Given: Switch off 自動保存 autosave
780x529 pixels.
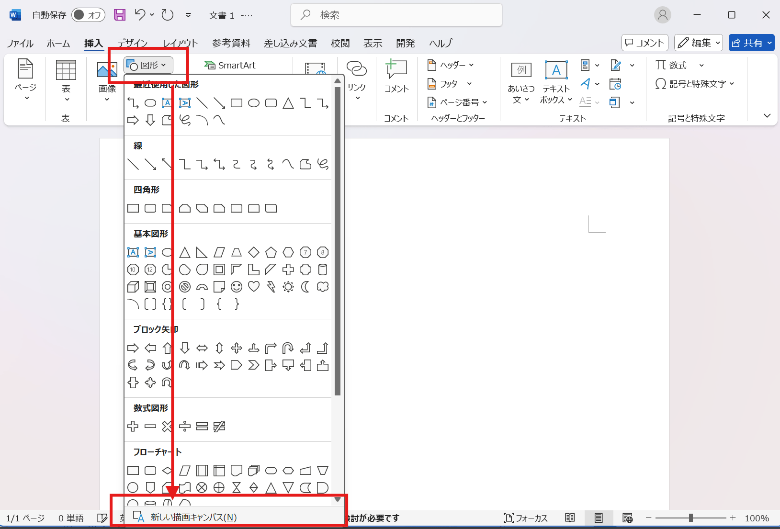Looking at the screenshot, I should click(x=88, y=15).
